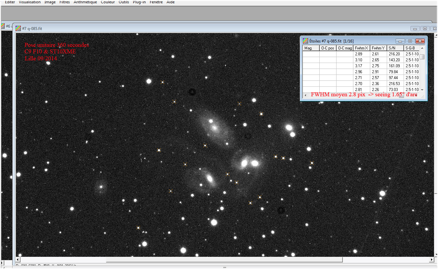Click the S/N column header

pyautogui.click(x=395, y=48)
